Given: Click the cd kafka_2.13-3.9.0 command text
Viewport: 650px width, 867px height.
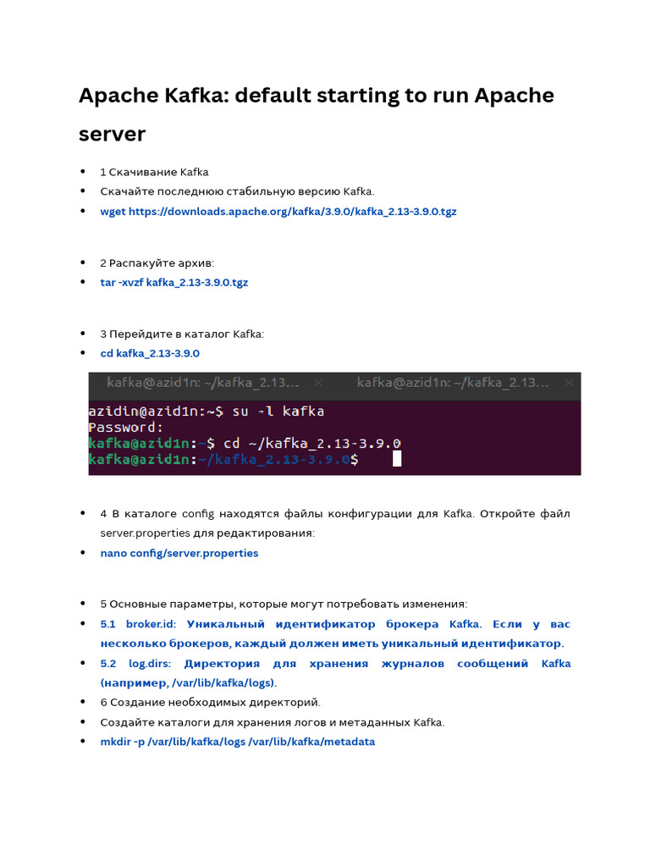Looking at the screenshot, I should pos(150,353).
